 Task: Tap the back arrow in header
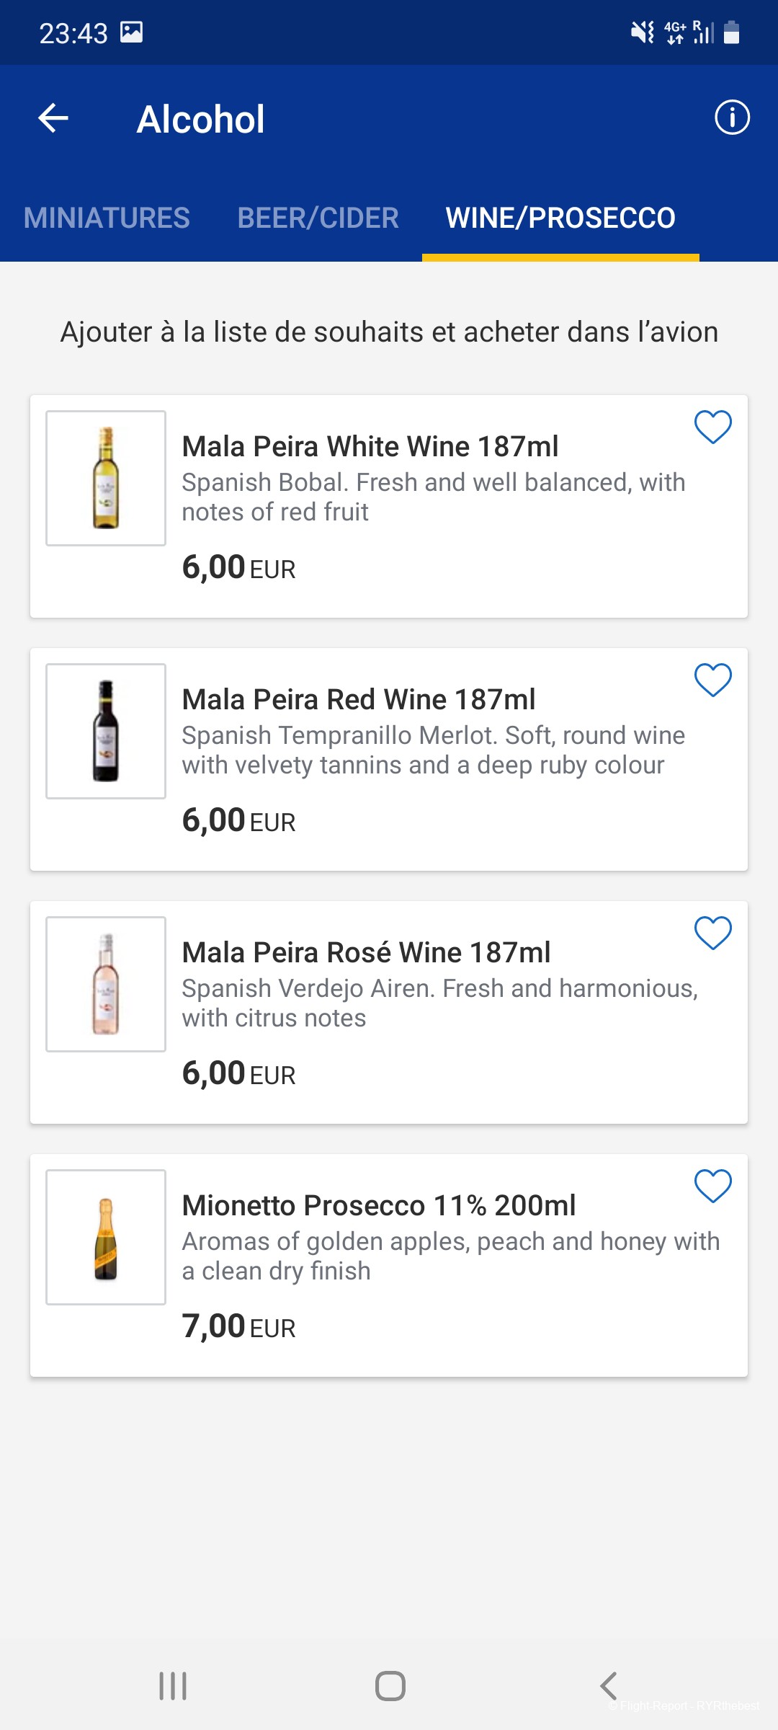point(53,118)
